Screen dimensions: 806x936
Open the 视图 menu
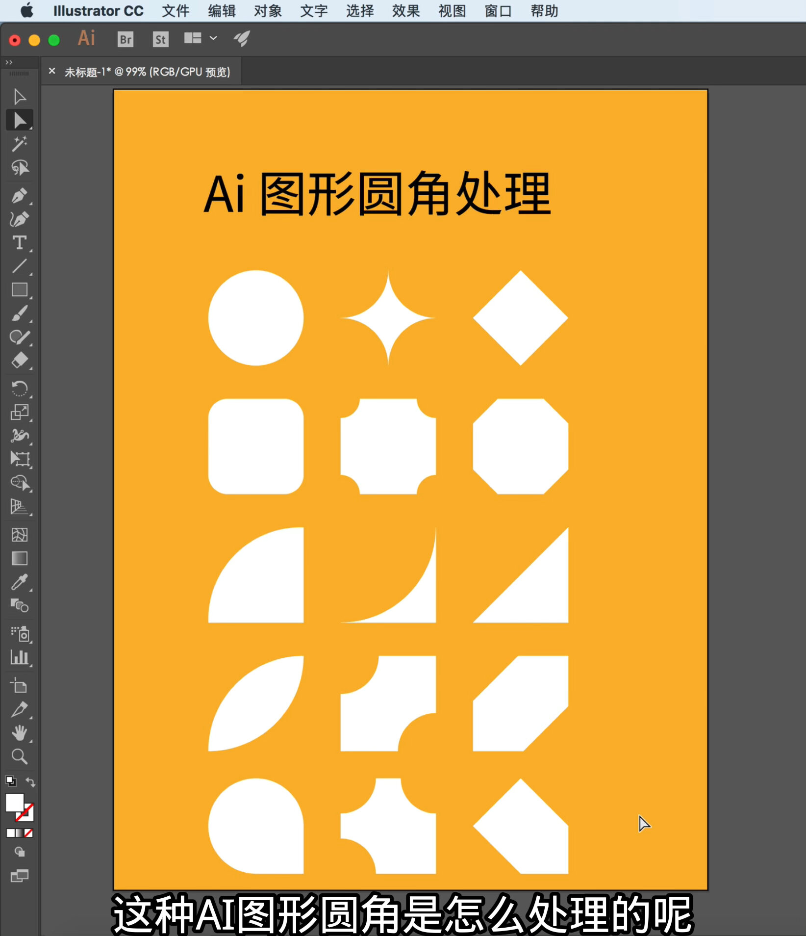[x=452, y=11]
